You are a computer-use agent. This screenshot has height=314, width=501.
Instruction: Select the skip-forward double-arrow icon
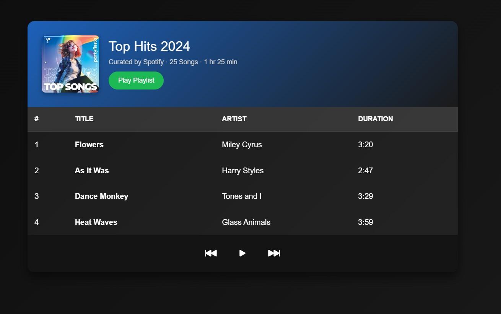274,253
